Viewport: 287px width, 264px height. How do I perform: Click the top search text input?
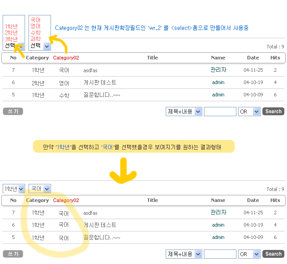(x=220, y=112)
